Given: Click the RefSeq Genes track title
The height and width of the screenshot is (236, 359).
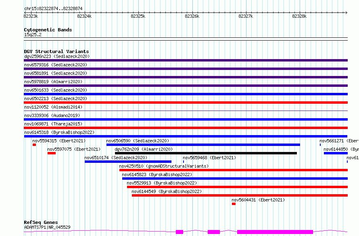Looking at the screenshot, I should pyautogui.click(x=41, y=222).
